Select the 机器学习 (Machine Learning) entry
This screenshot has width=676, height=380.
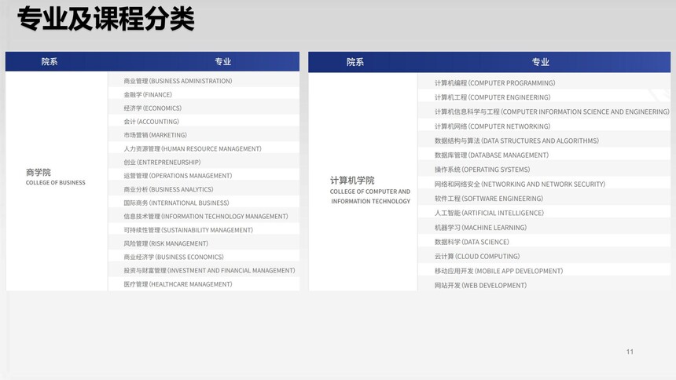pos(480,228)
